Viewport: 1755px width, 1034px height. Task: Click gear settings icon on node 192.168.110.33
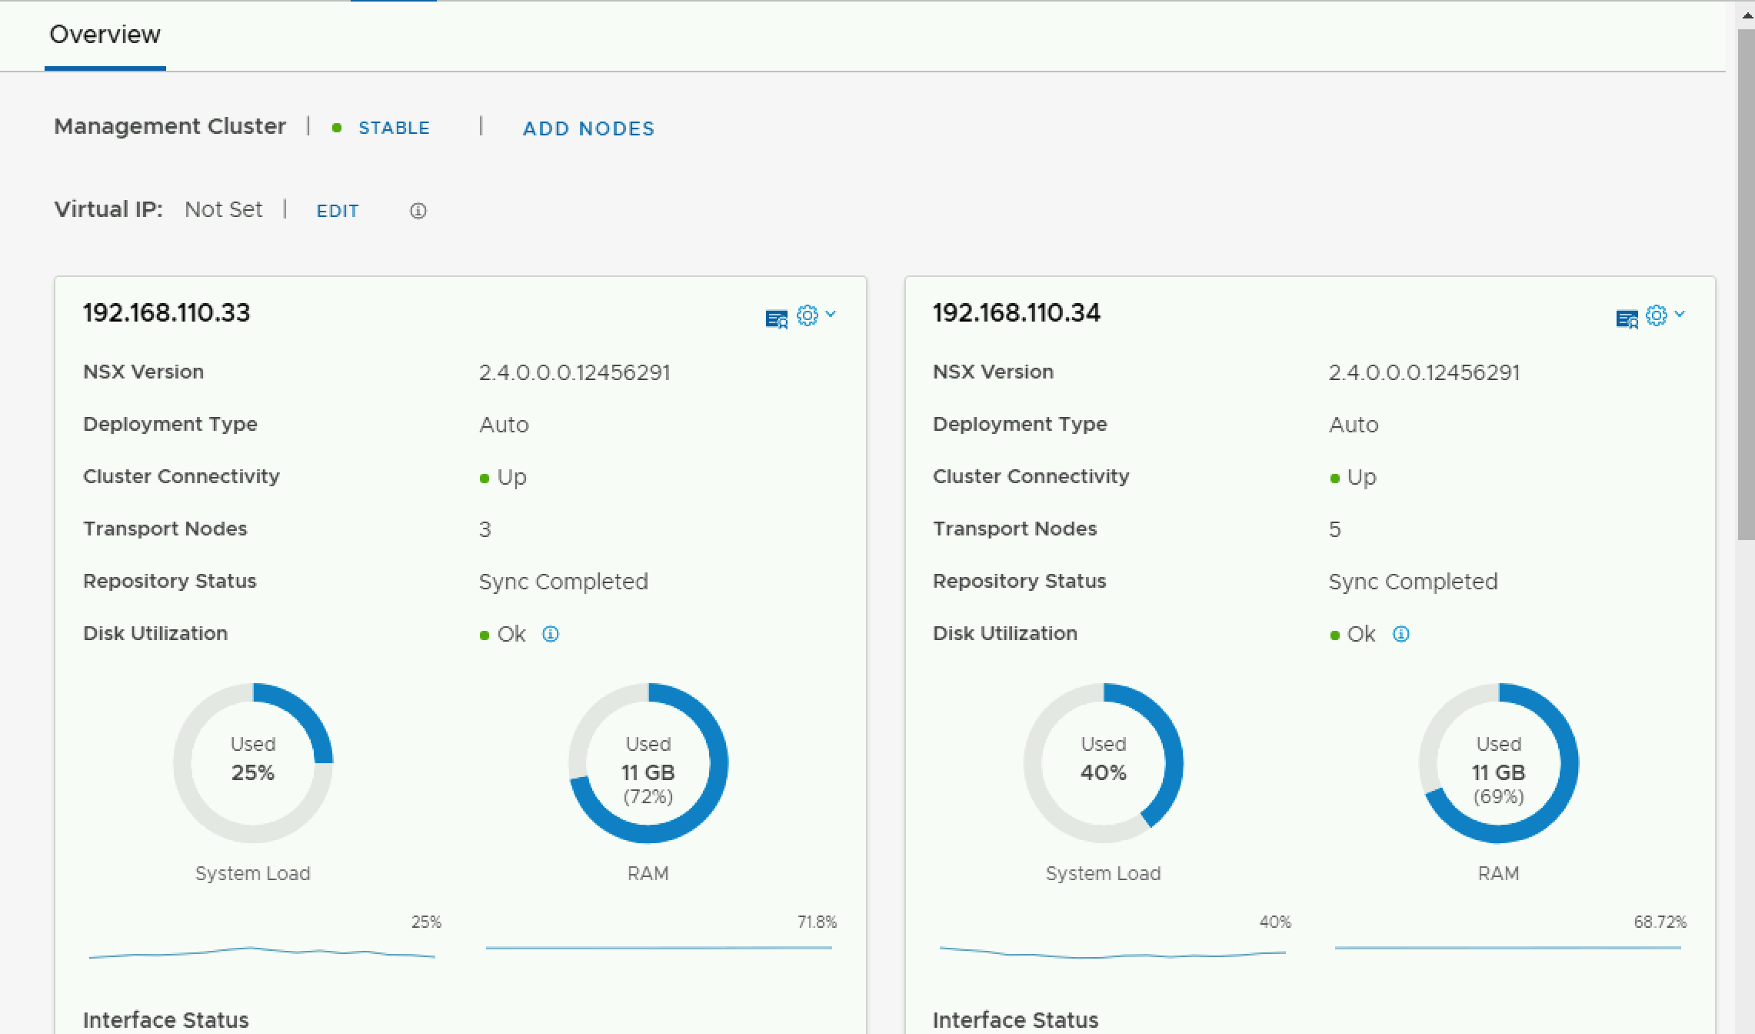coord(807,315)
